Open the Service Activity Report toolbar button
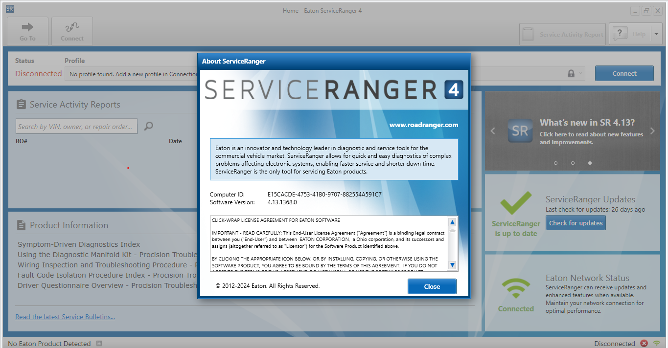 click(562, 34)
